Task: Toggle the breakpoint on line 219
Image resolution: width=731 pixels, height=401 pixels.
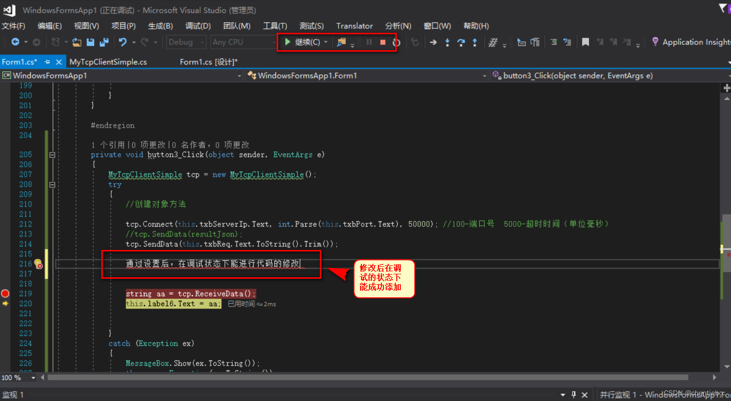Action: tap(5, 294)
